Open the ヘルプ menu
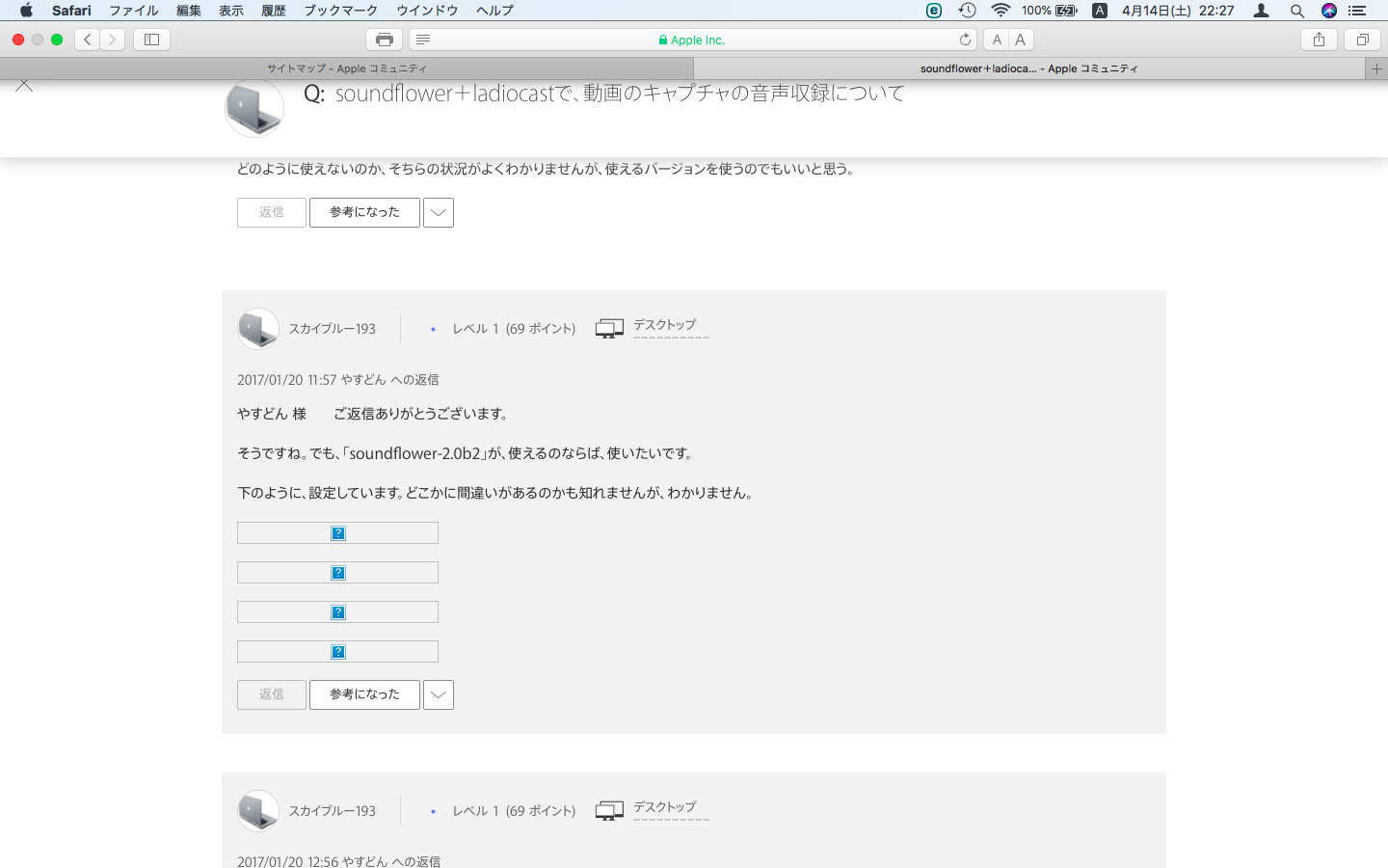 point(494,11)
